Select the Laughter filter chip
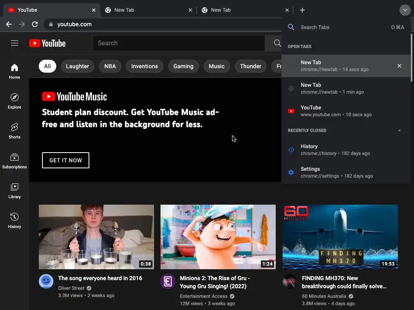The width and height of the screenshot is (414, 310). tap(77, 66)
